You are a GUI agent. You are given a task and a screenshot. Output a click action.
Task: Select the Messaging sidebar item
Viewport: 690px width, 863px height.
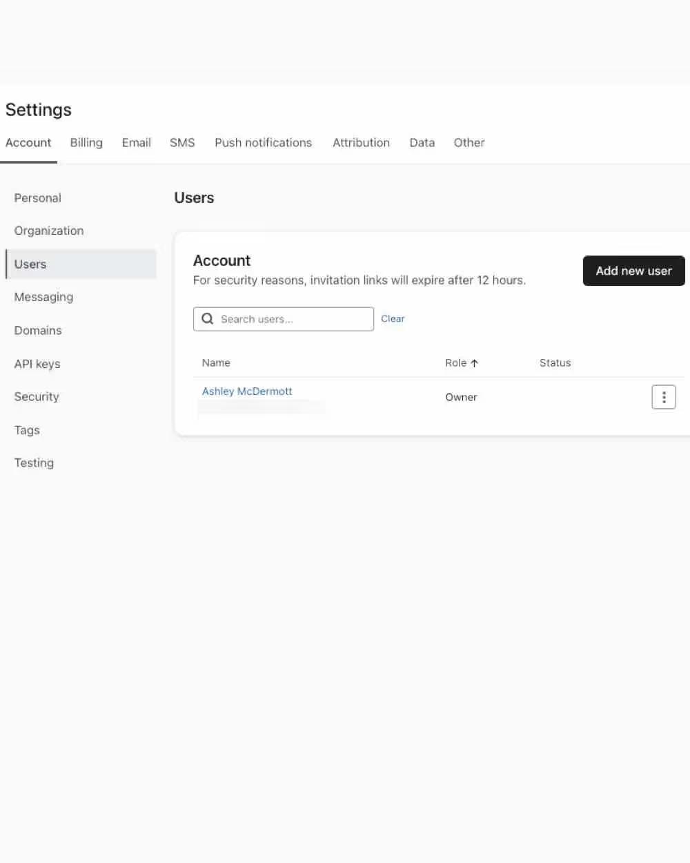tap(43, 297)
